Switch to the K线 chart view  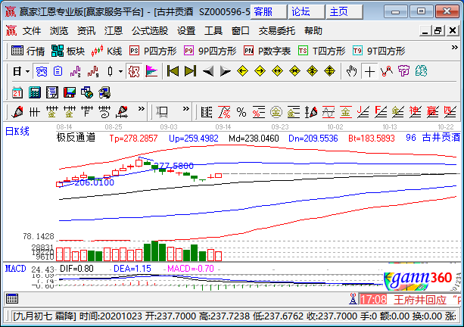(x=107, y=51)
